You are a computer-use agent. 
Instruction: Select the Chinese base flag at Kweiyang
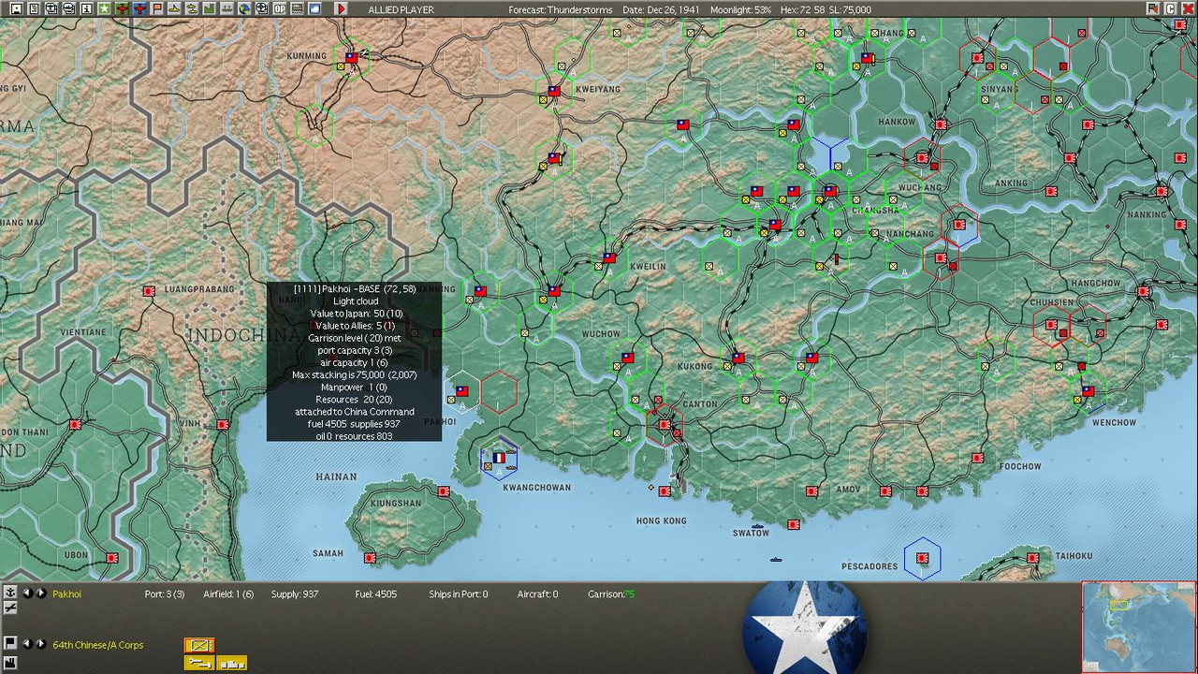pyautogui.click(x=554, y=91)
